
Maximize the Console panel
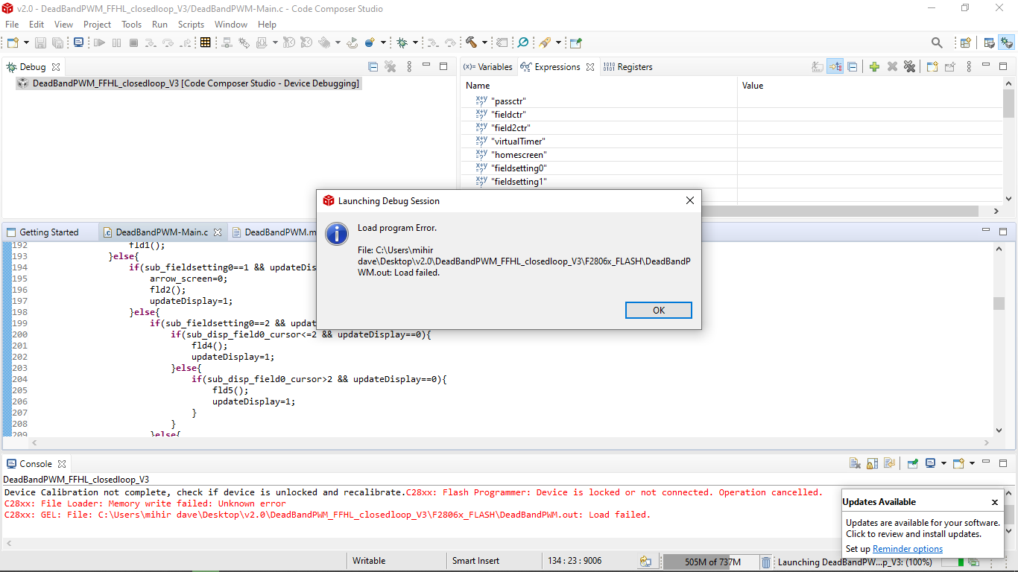[x=1003, y=463]
